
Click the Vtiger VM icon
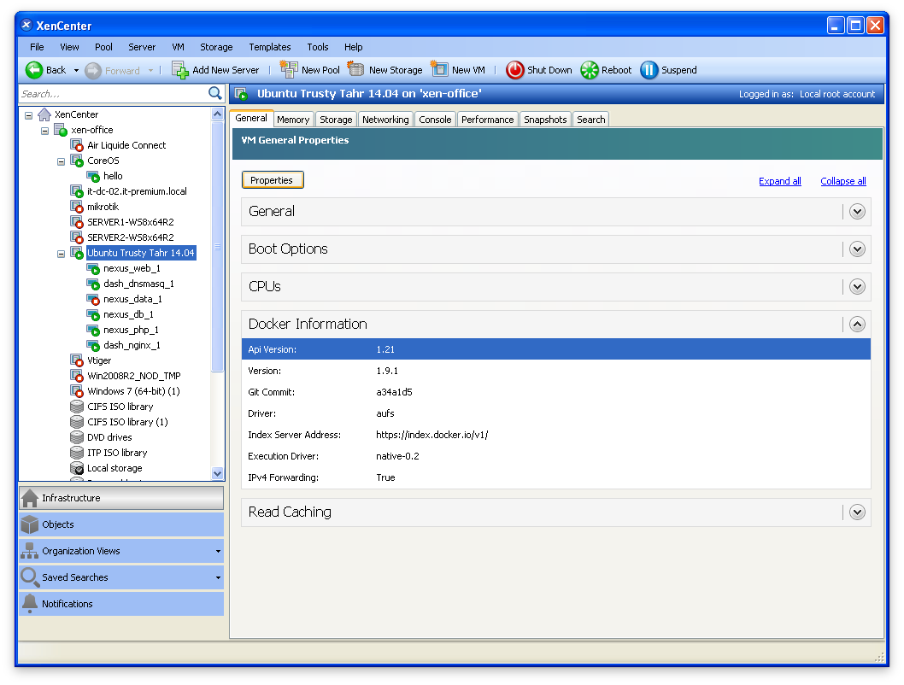[x=77, y=360]
